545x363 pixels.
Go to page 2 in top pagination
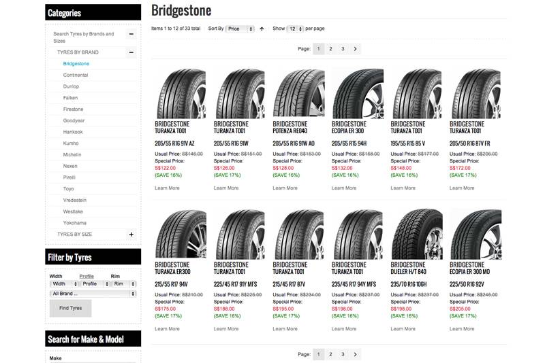click(x=330, y=49)
